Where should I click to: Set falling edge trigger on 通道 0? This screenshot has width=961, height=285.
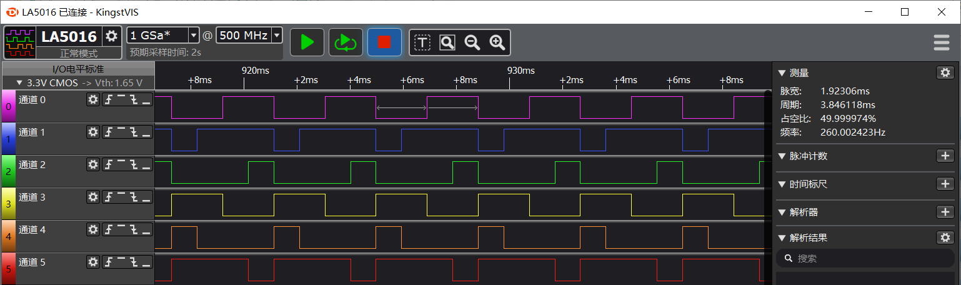[134, 99]
